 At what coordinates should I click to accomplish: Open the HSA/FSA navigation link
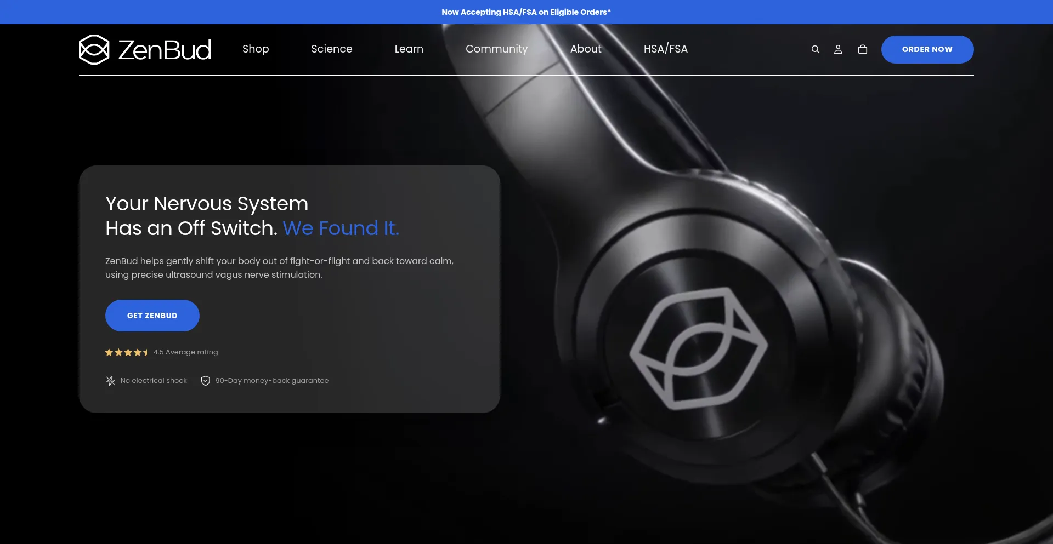pyautogui.click(x=666, y=49)
